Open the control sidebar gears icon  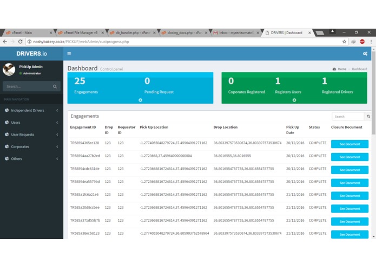(365, 54)
